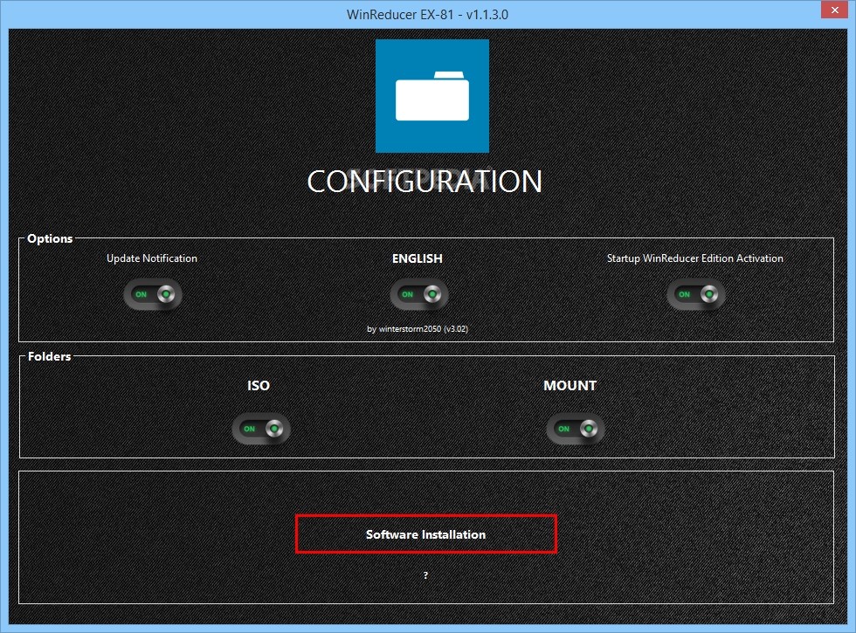Click the Startup WinReducer Edition Activation label
This screenshot has width=856, height=633.
pos(695,258)
